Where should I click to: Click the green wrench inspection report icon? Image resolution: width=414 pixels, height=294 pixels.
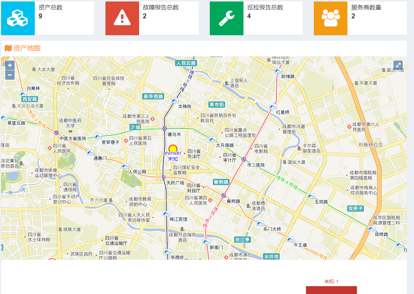tap(226, 18)
